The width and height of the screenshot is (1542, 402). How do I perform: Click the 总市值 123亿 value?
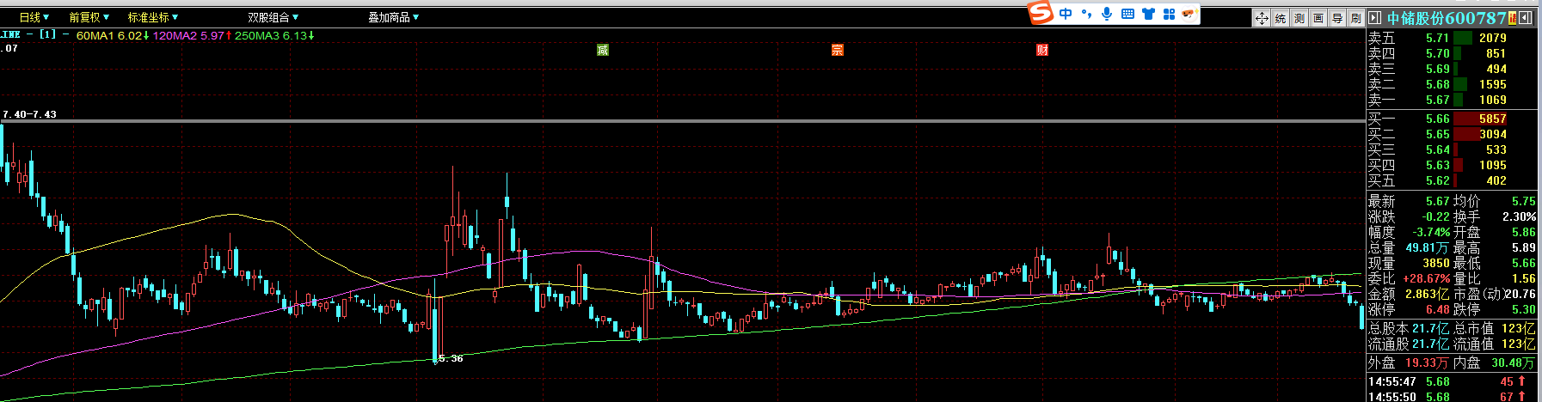tap(1519, 328)
